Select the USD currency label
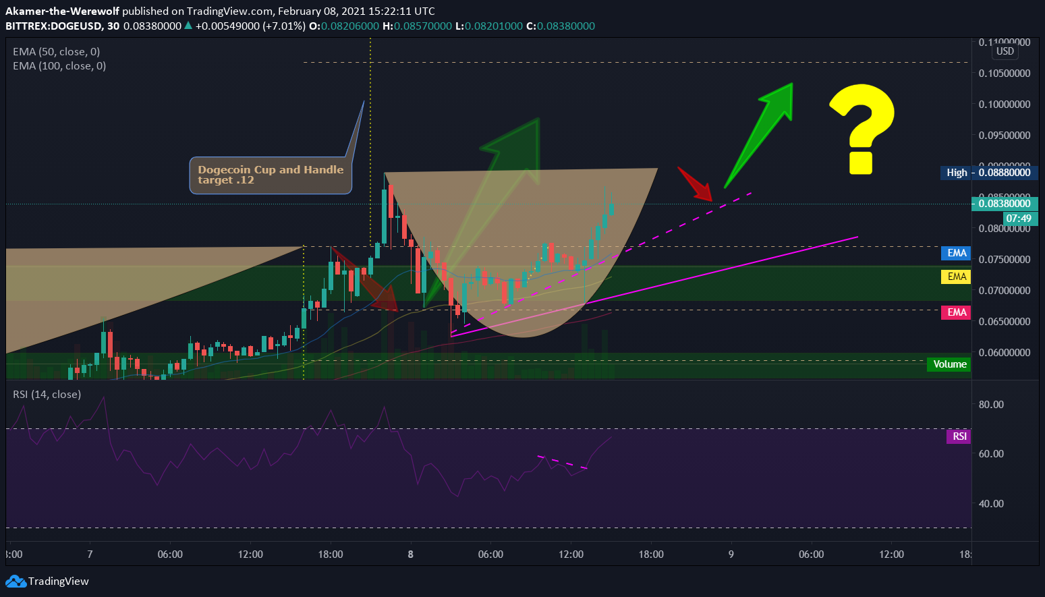 (x=1005, y=51)
